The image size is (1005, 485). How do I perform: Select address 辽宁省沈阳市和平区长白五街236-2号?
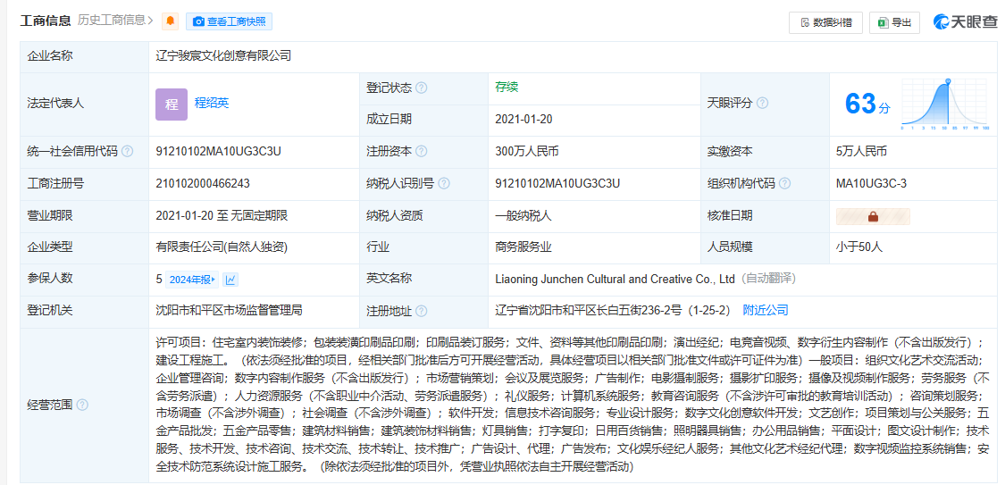(589, 311)
